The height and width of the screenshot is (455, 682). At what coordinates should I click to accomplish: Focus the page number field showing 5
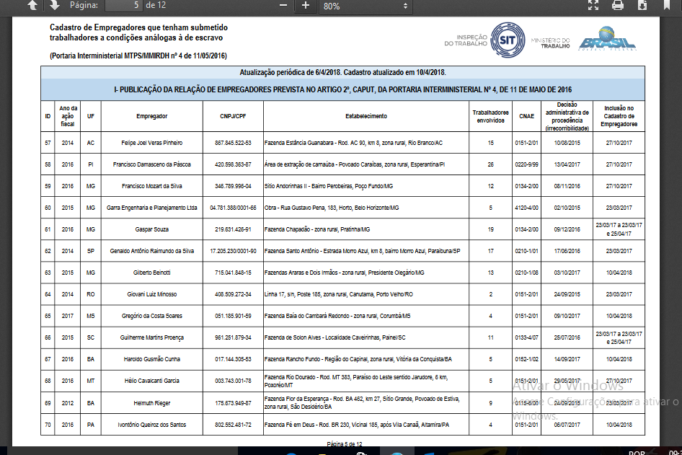[x=124, y=5]
